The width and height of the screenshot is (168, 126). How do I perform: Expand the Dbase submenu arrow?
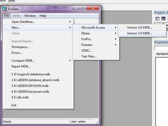coord(116,33)
